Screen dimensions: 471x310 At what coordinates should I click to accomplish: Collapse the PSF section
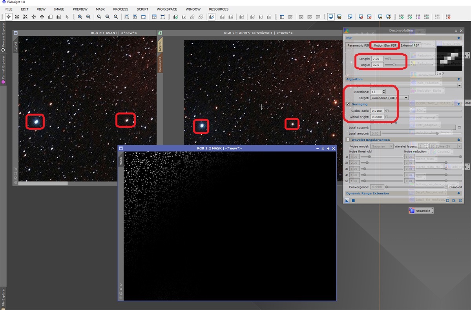pos(459,38)
